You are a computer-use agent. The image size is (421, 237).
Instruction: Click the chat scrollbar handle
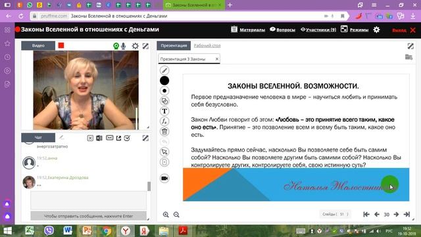coord(149,186)
